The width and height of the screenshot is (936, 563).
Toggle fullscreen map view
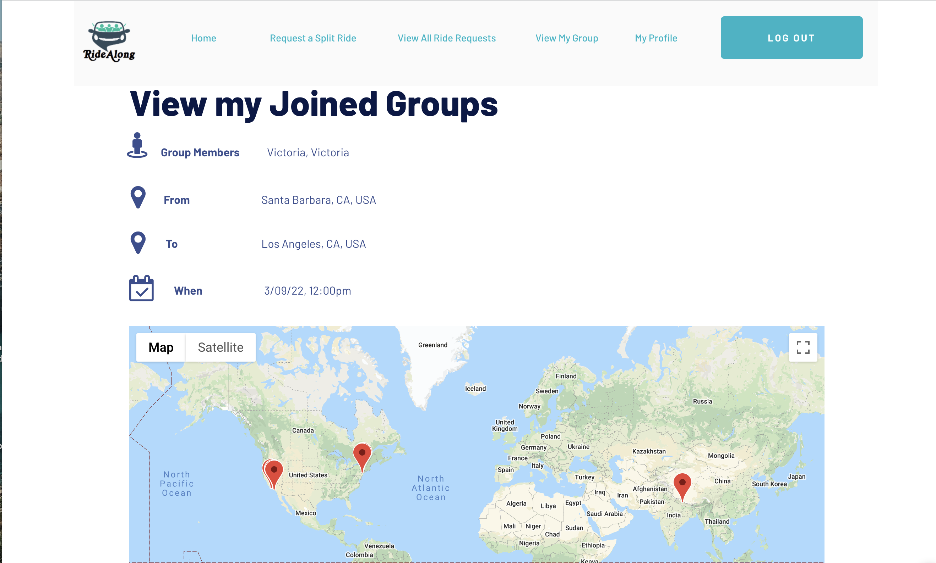802,347
